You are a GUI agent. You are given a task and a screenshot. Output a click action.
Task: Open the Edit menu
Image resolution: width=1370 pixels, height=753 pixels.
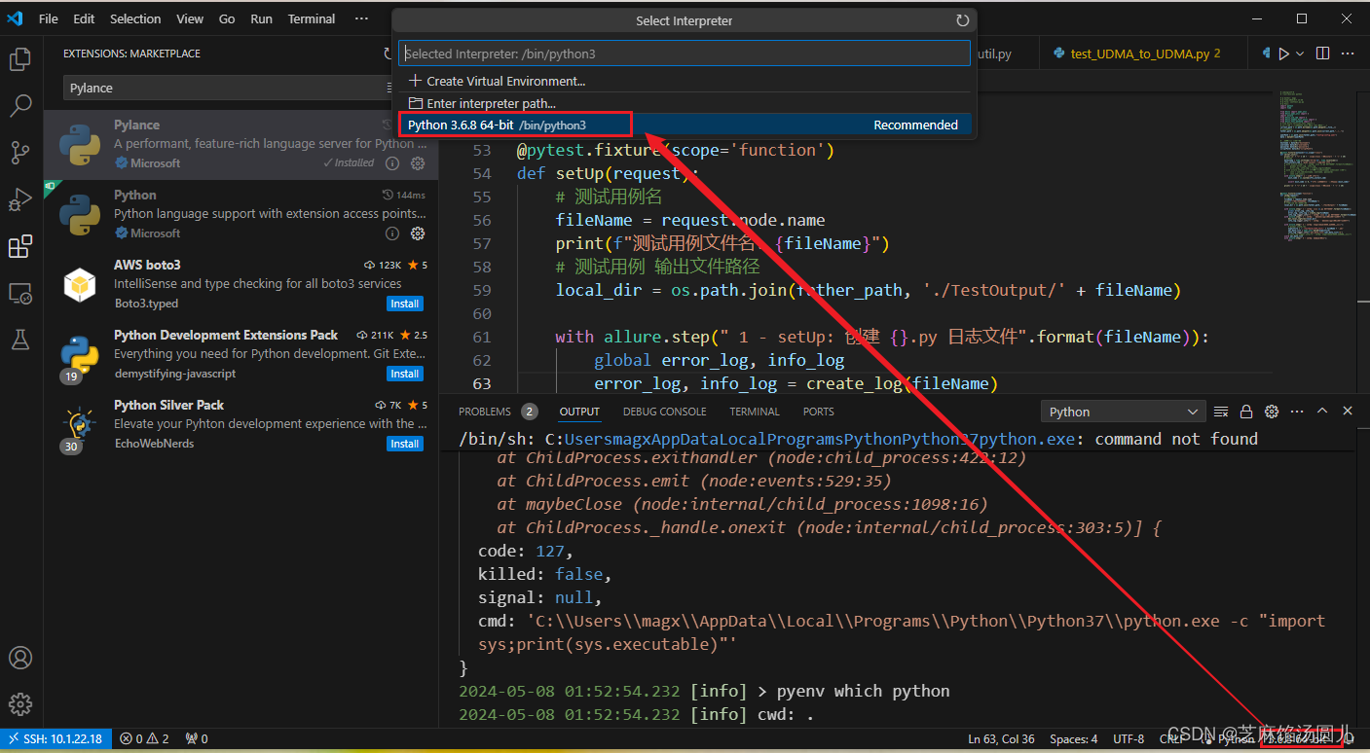point(84,18)
